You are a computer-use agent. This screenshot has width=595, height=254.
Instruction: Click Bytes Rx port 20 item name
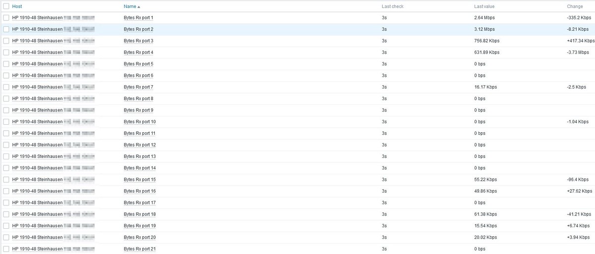(x=139, y=237)
